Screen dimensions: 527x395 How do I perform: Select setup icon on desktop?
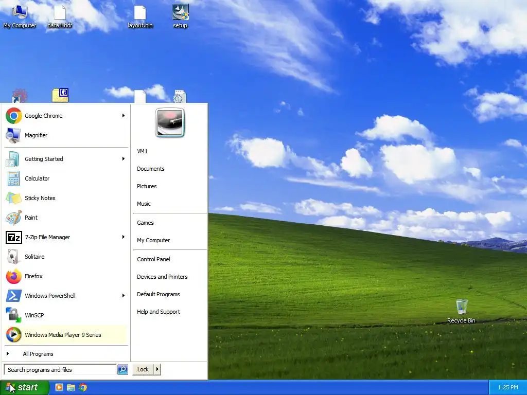coord(180,16)
